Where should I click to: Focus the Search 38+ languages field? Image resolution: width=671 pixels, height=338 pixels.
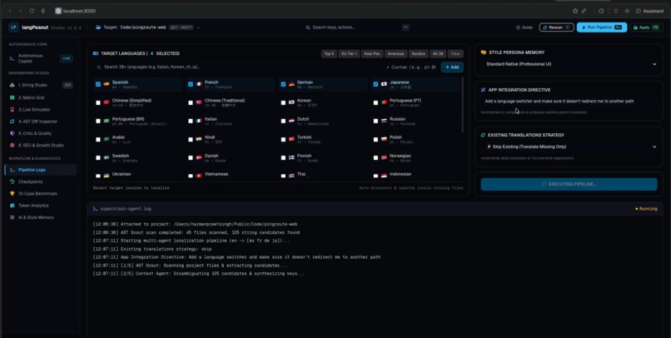(237, 67)
